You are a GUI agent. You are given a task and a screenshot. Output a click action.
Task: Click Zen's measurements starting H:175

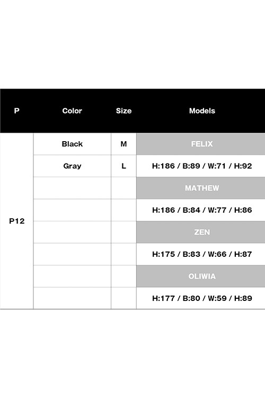(x=202, y=254)
